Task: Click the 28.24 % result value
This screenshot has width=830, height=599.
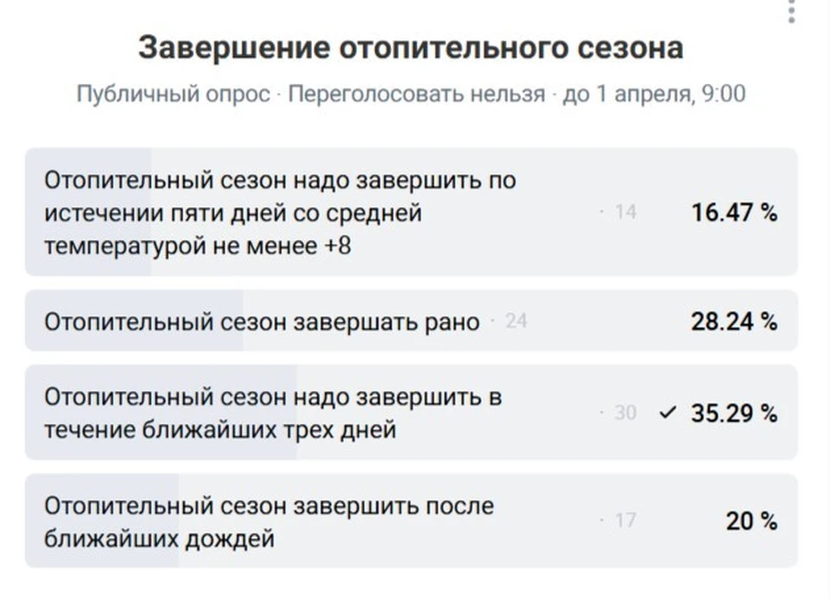Action: click(x=734, y=322)
